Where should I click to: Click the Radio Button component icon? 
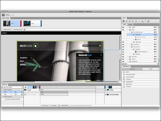124,84
